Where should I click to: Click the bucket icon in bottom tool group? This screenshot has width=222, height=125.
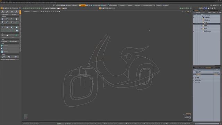16,57
